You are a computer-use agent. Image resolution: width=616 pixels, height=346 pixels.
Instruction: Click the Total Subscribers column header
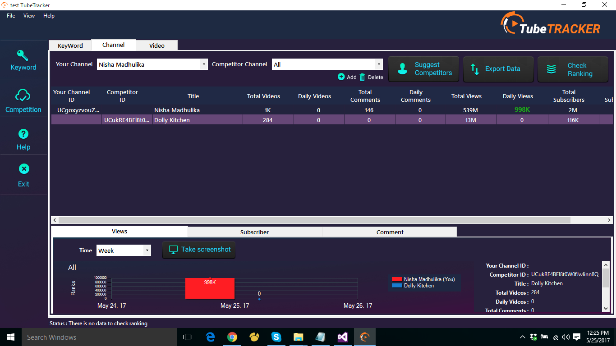point(569,96)
